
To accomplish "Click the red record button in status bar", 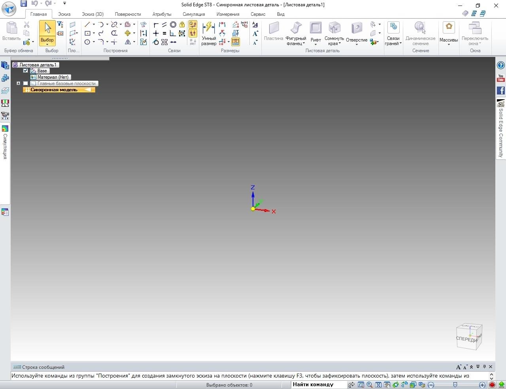I will point(492,385).
